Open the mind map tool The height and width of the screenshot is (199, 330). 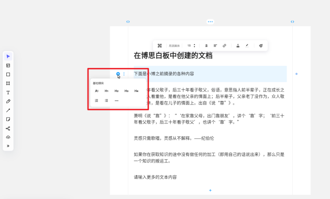8,128
